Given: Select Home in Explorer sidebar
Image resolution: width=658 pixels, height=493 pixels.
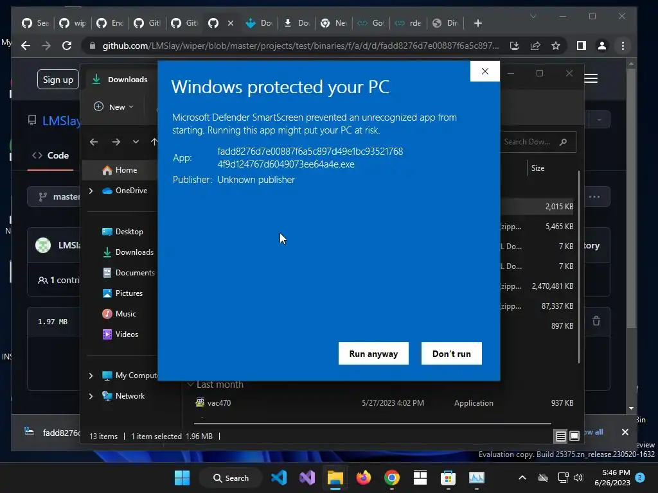Looking at the screenshot, I should (x=120, y=169).
